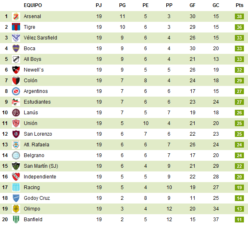The width and height of the screenshot is (248, 229).
Task: Click the Independiente crest icon
Action: pyautogui.click(x=16, y=177)
